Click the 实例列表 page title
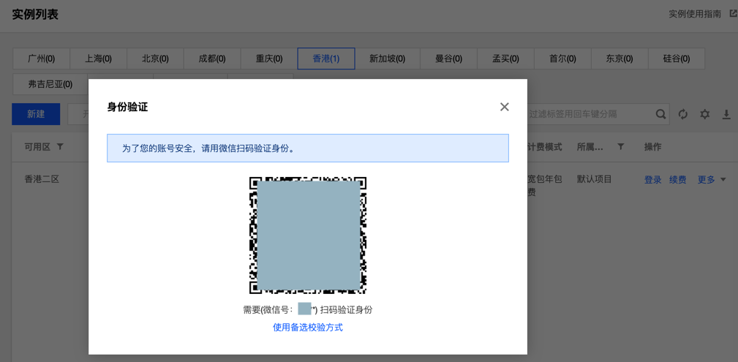This screenshot has height=362, width=738. click(x=35, y=14)
